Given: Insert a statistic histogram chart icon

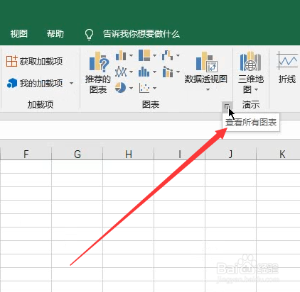Looking at the screenshot, I should click(x=144, y=72).
